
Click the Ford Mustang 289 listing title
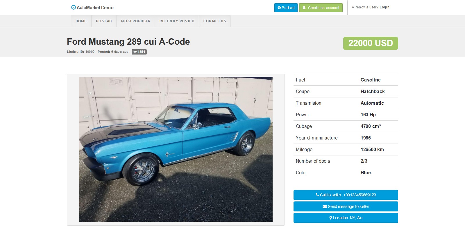(x=128, y=42)
